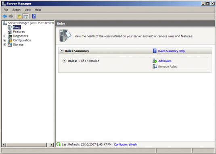This screenshot has height=154, width=216.
Task: Click the Roles Summary heading text
Action: (77, 51)
